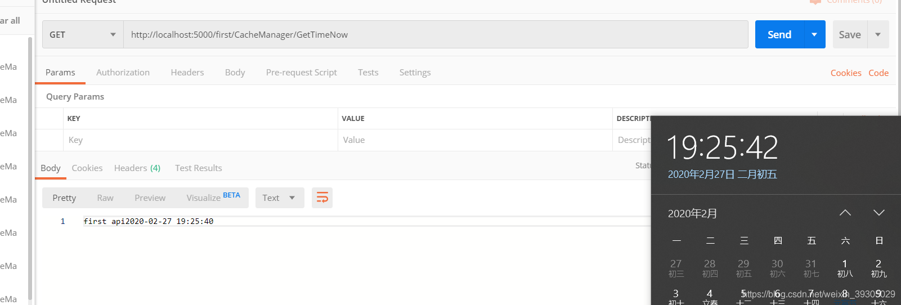
Task: Select calendar day 30 初六
Action: click(777, 268)
